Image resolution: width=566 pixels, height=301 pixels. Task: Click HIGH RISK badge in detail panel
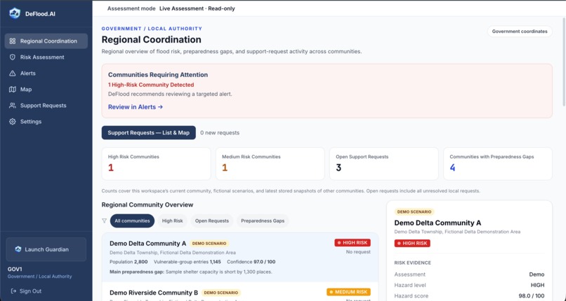coord(412,244)
